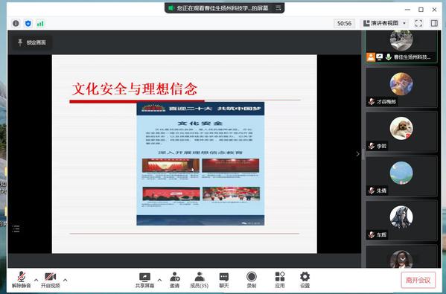Unmute microphone (解除静音)
Image resolution: width=446 pixels, height=294 pixels.
[22, 280]
